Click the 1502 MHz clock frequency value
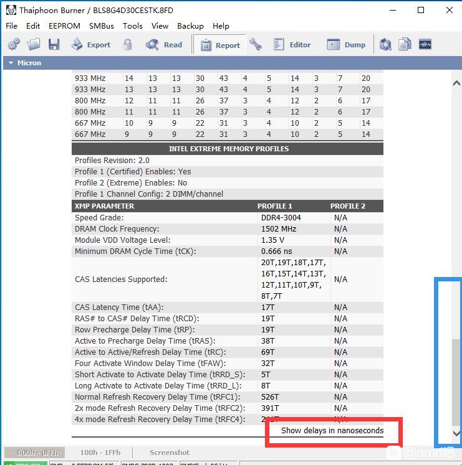Viewport: 462px width, 465px height. click(279, 229)
